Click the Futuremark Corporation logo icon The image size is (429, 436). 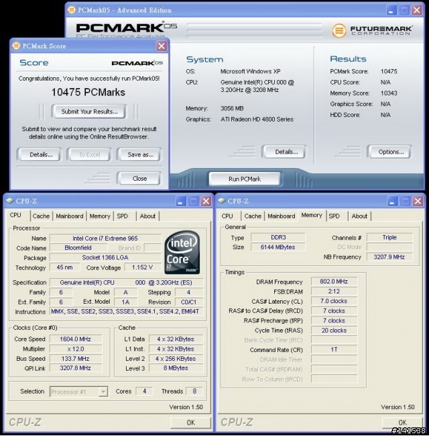tap(339, 30)
